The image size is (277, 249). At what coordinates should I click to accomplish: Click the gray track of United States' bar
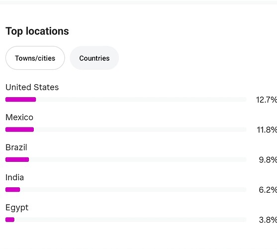pos(141,100)
